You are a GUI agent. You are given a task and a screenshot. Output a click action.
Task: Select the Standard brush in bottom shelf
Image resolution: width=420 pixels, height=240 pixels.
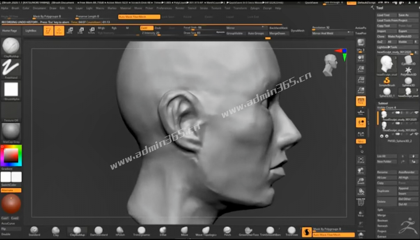tap(34, 231)
